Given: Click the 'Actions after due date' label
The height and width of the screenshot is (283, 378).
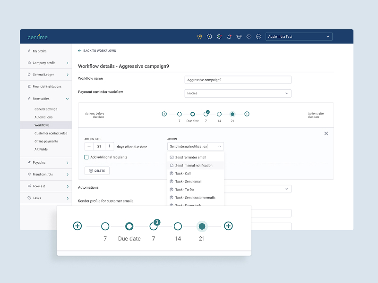Looking at the screenshot, I should point(316,115).
